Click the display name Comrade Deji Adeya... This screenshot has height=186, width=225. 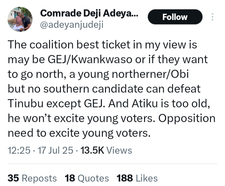(x=89, y=13)
